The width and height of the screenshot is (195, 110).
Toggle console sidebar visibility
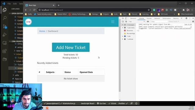[123, 21]
